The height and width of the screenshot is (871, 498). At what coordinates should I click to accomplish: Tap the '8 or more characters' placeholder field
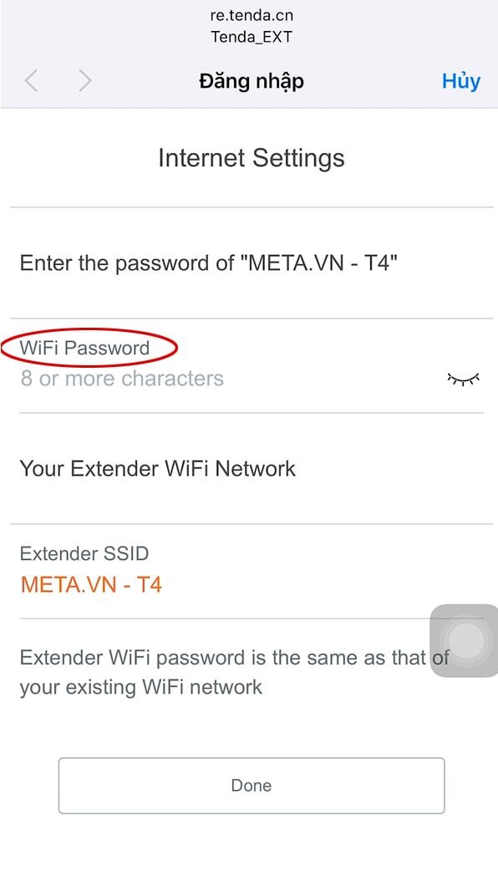click(x=121, y=378)
